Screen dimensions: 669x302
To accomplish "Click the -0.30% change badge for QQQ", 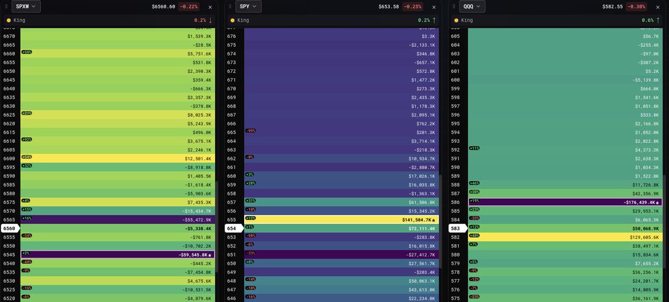I will click(637, 7).
